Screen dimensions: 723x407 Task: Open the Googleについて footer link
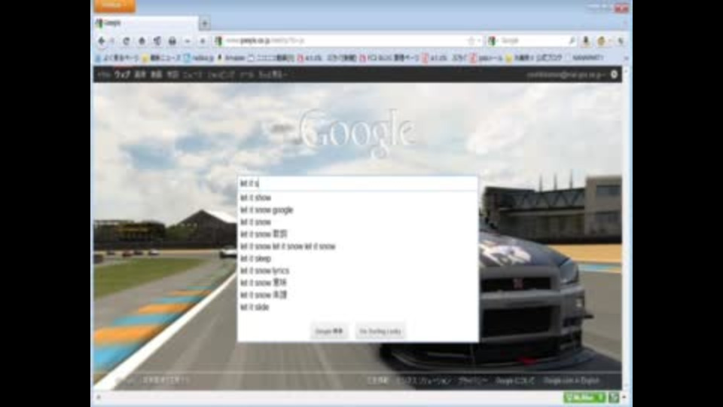[x=514, y=381]
